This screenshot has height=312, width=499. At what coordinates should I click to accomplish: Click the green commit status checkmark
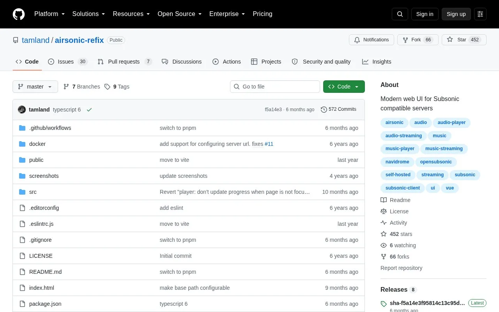coord(89,110)
